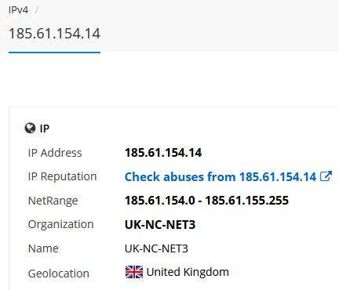Click the breadcrumb slash separator after IPv4

point(37,10)
